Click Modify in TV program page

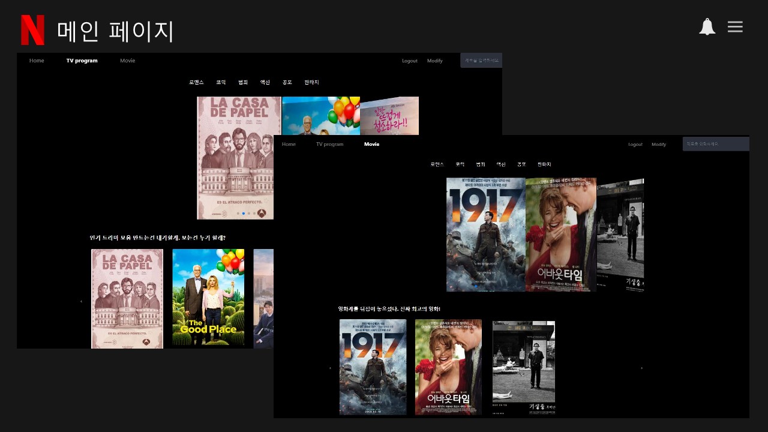[435, 61]
